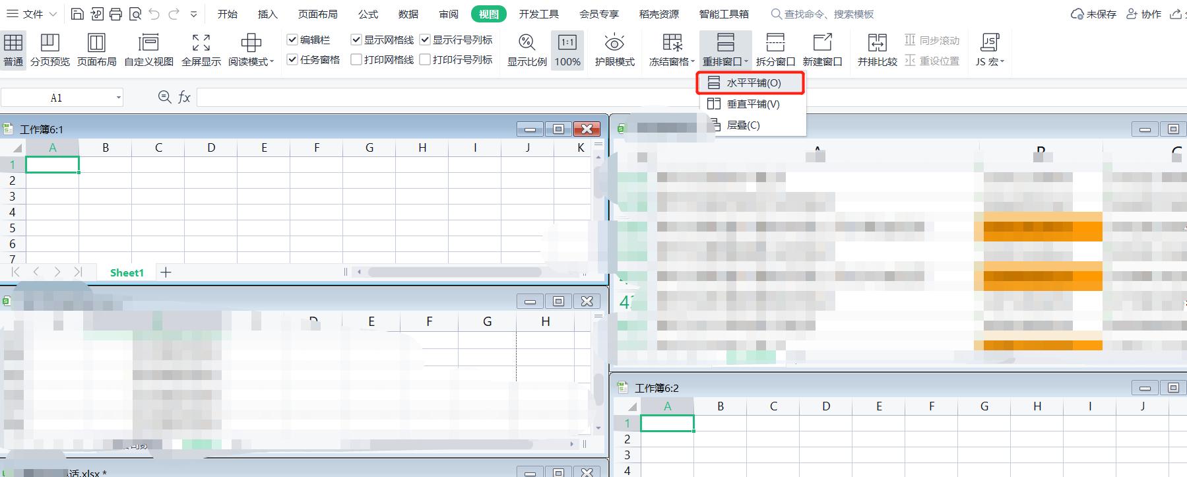Open the 审阅 ribbon tab
Image resolution: width=1187 pixels, height=477 pixels.
pos(449,14)
